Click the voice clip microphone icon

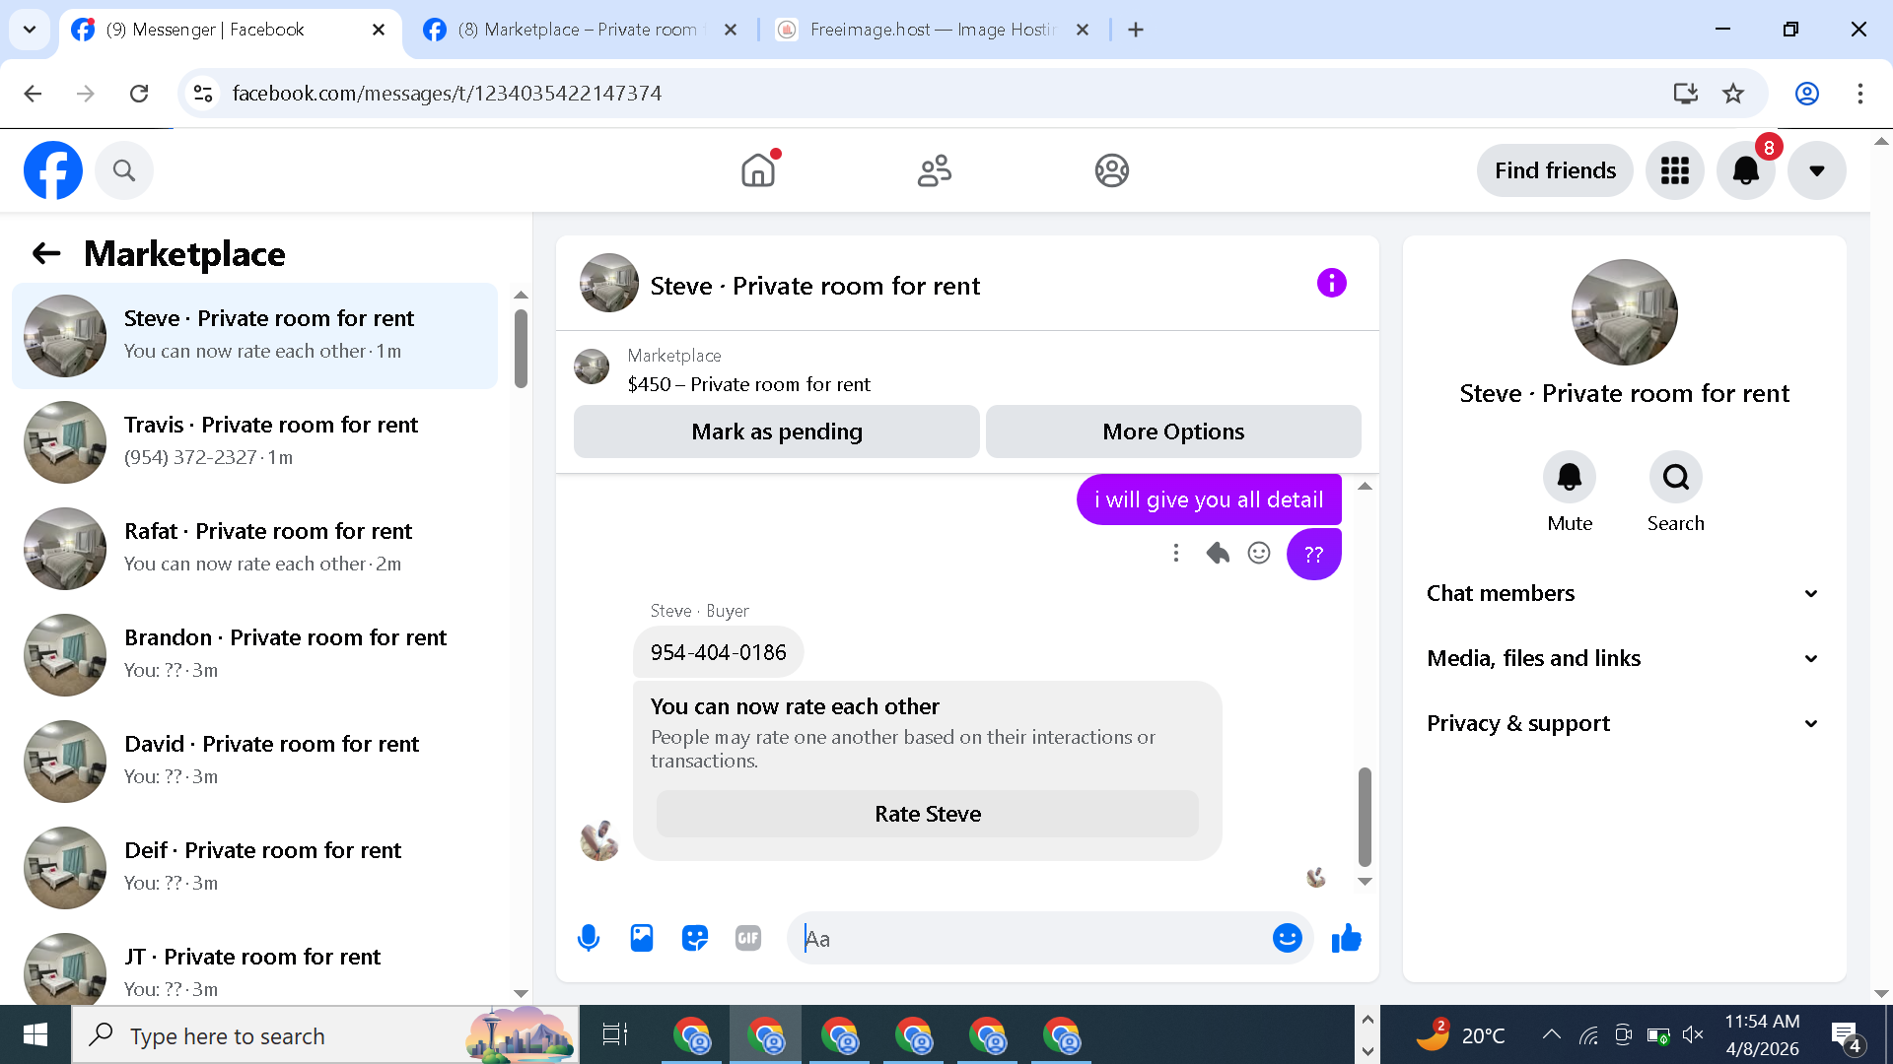click(589, 938)
